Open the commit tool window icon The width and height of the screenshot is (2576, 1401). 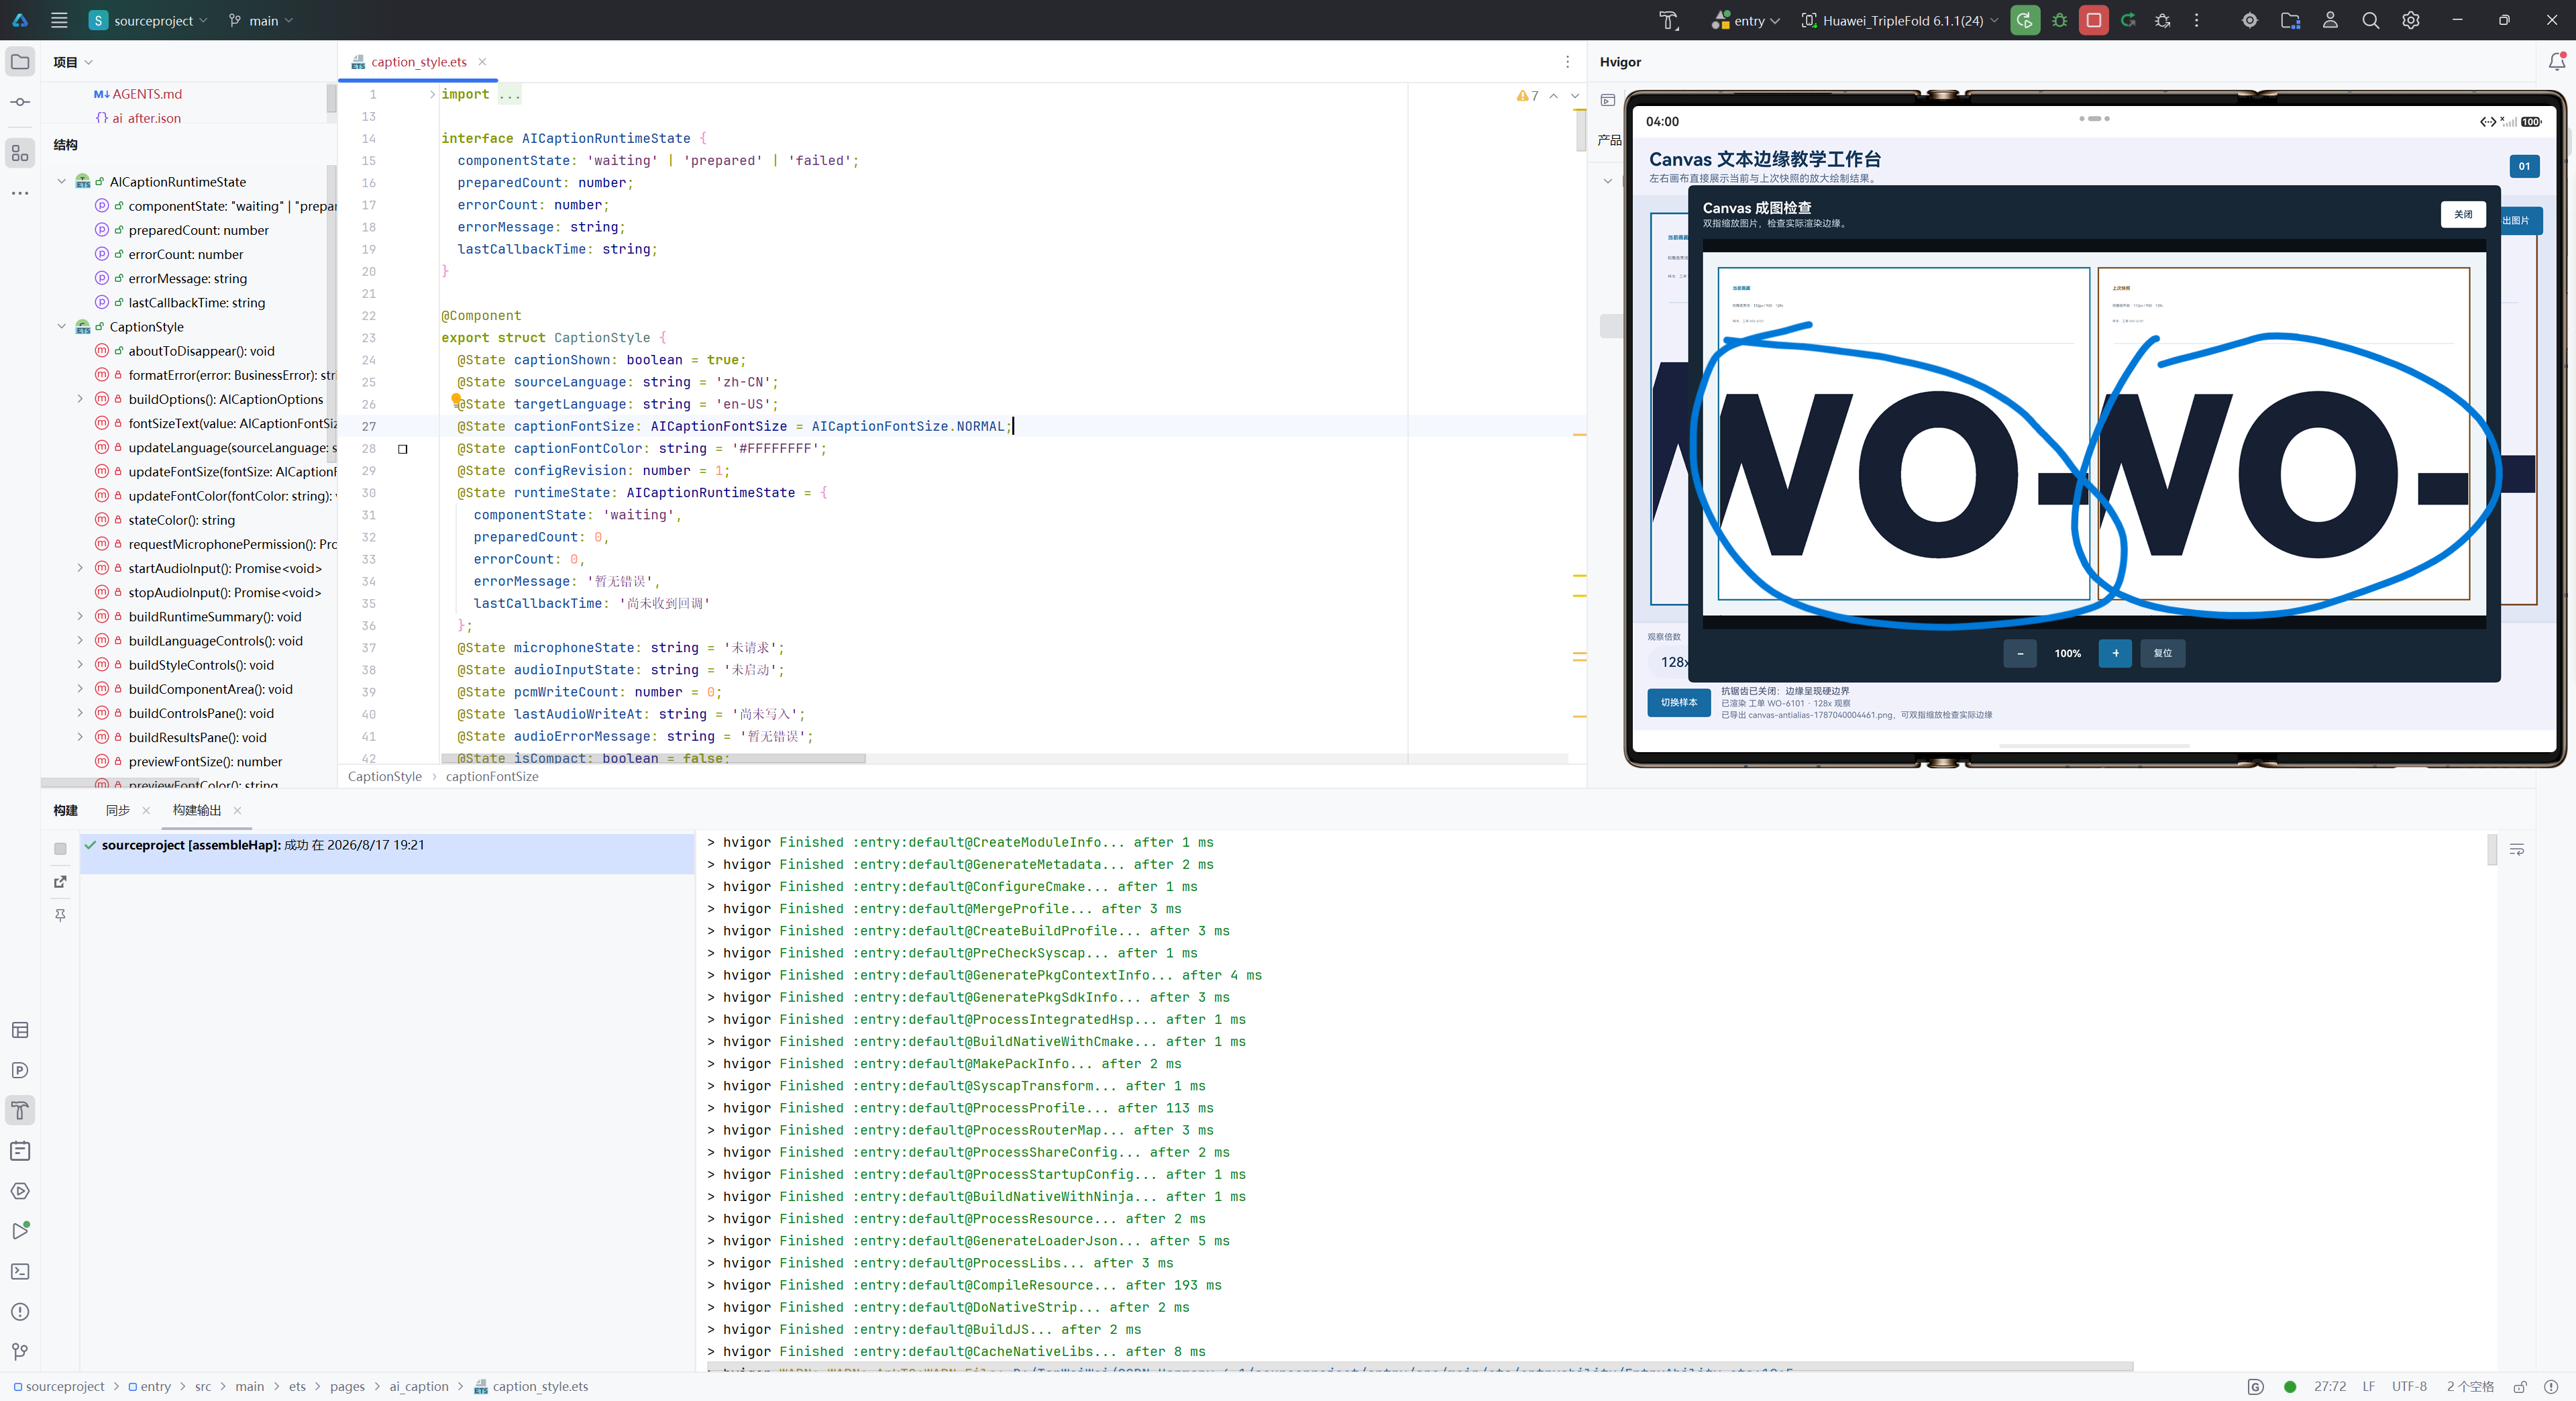pyautogui.click(x=20, y=102)
